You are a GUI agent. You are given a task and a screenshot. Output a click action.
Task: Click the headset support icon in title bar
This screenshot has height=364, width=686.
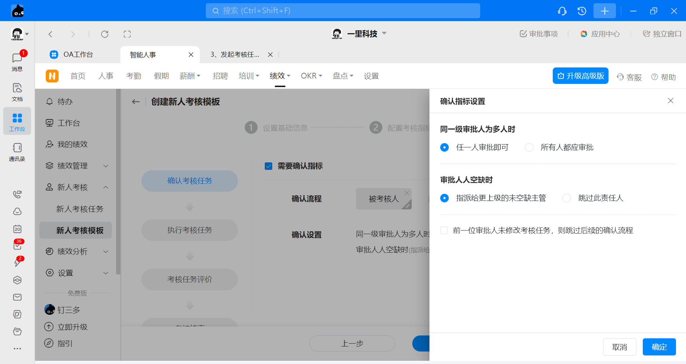coord(562,11)
